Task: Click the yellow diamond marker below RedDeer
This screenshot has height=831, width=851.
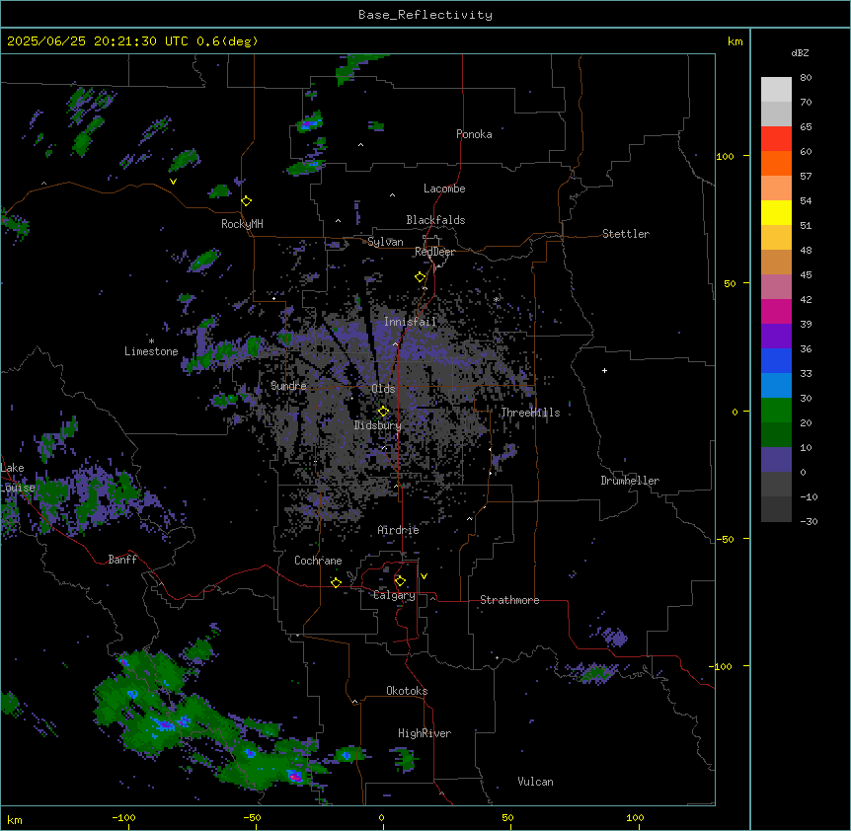Action: pyautogui.click(x=421, y=277)
